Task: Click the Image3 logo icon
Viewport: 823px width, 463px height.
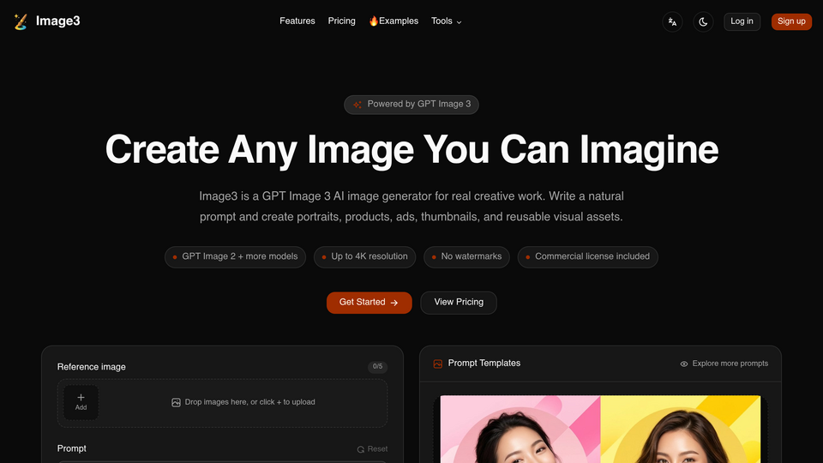Action: [21, 21]
